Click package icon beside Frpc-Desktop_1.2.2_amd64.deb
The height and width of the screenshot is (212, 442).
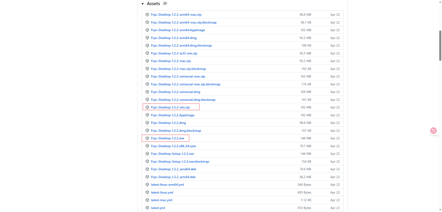147,169
